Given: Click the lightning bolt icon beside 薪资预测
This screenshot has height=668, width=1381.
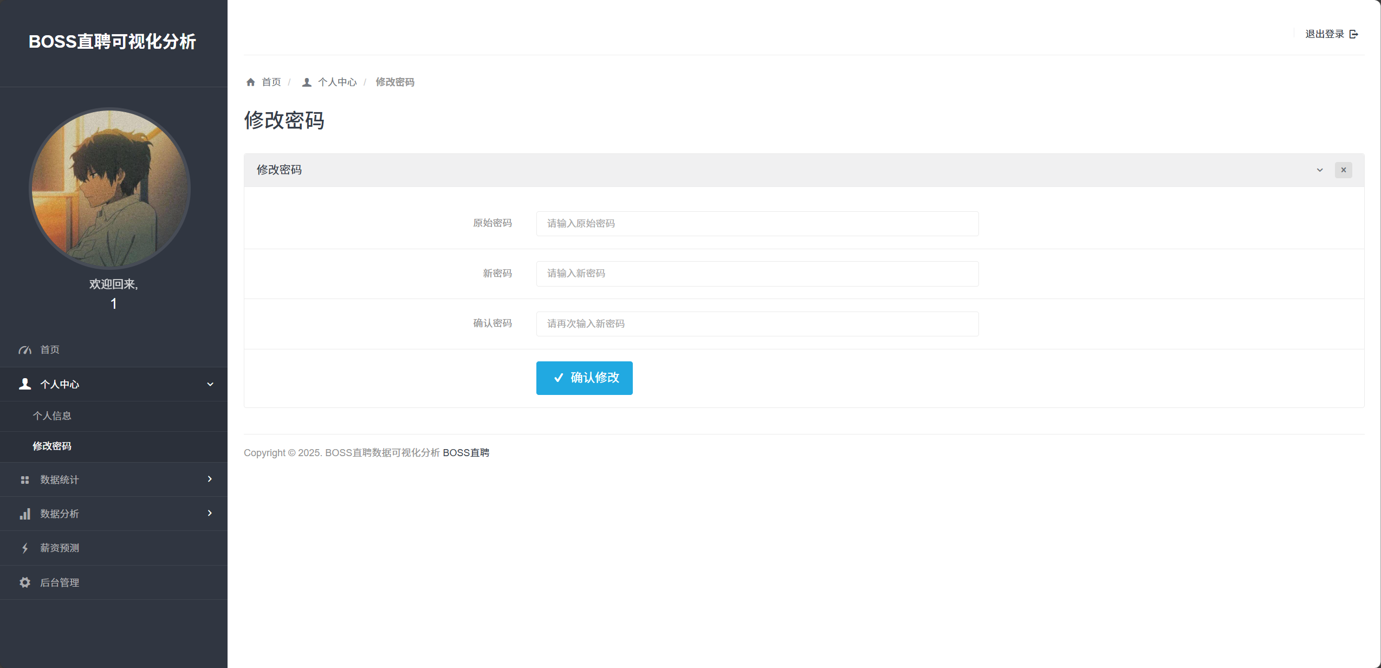Looking at the screenshot, I should 25,548.
